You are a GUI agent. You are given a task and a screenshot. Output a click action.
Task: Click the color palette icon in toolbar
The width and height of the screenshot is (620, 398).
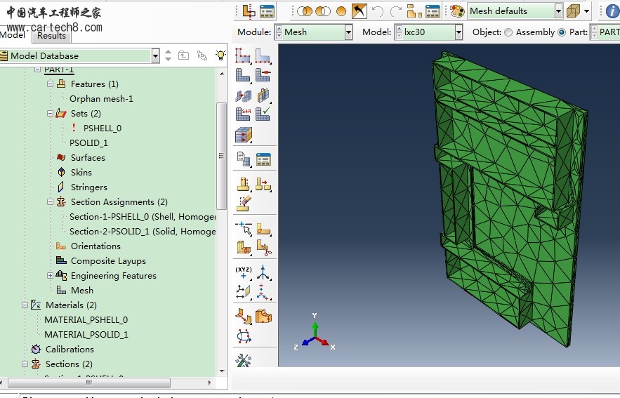click(x=457, y=11)
